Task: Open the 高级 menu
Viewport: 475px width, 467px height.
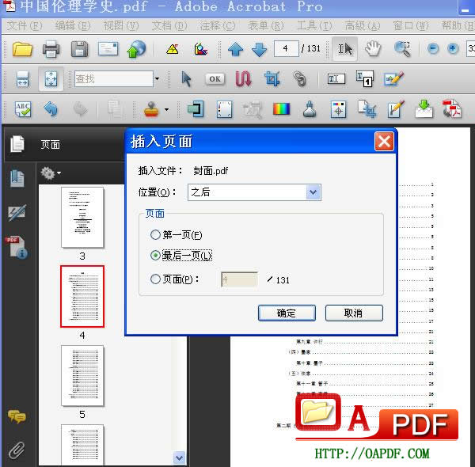Action: tap(363, 26)
